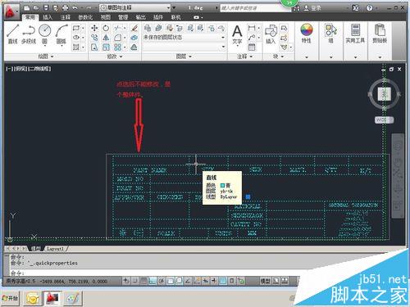Toggle Grid Display in status bar
This screenshot has height=307, width=410.
click(143, 281)
